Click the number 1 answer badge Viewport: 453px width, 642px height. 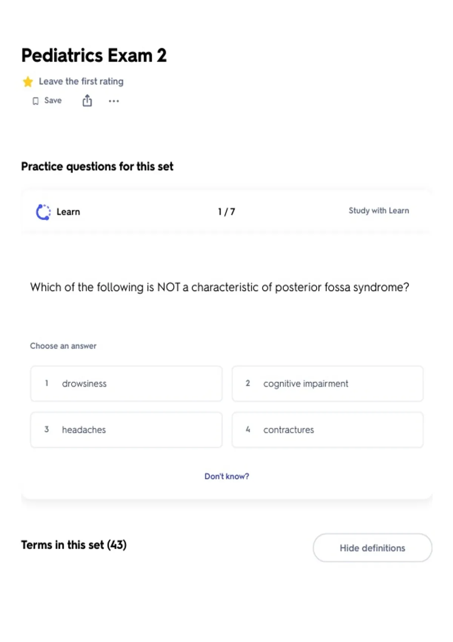click(x=46, y=383)
